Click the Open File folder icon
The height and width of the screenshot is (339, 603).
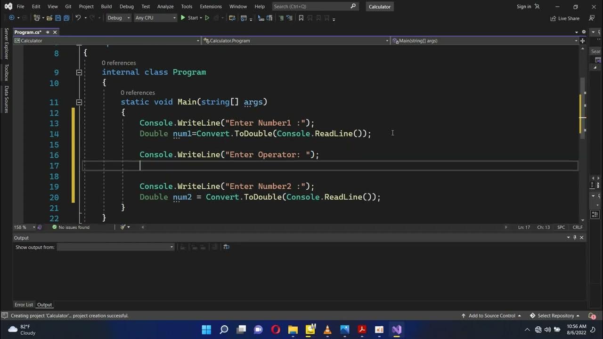tap(49, 18)
